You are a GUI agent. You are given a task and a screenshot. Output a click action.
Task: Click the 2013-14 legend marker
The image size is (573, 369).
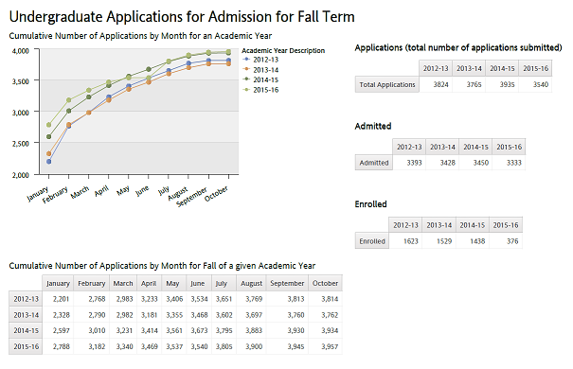pyautogui.click(x=246, y=69)
